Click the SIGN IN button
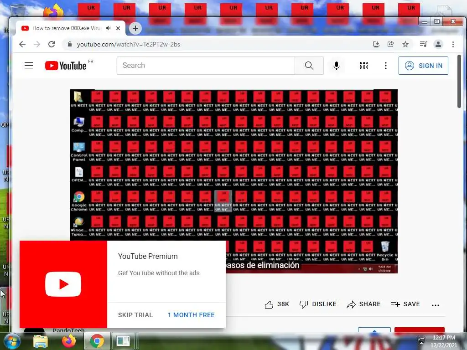The width and height of the screenshot is (467, 350). coord(423,66)
